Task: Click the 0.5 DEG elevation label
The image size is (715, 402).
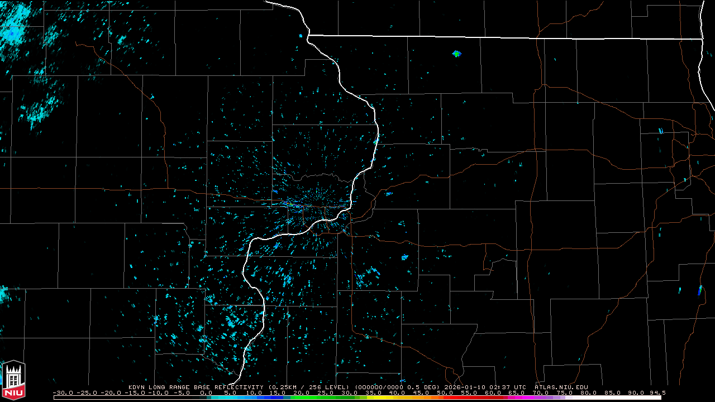Action: click(423, 387)
